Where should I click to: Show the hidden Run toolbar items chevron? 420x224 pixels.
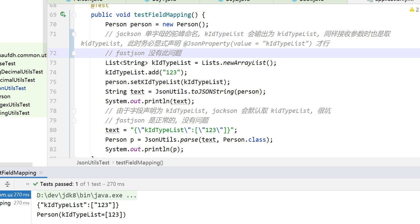coord(27,184)
